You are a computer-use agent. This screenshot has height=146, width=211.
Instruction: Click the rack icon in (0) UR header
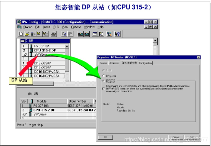pyautogui.click(x=22, y=41)
